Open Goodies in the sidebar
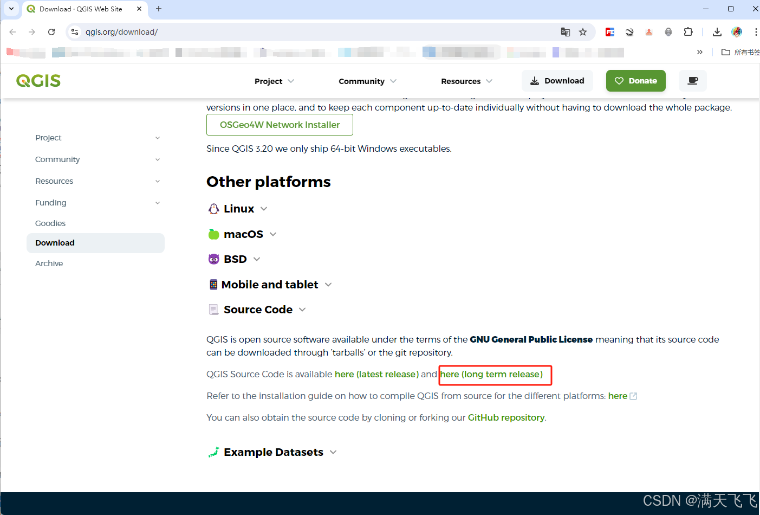This screenshot has width=760, height=515. click(x=50, y=223)
